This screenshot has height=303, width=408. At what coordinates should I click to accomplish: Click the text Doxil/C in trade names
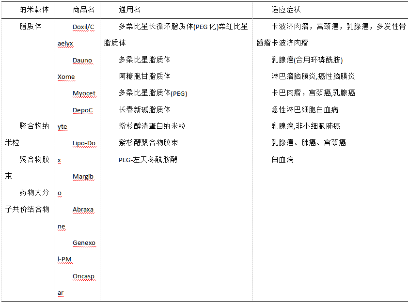83,27
